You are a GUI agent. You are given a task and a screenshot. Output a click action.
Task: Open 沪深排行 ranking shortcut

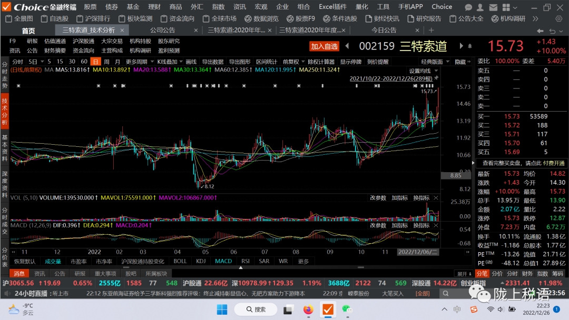(93, 18)
